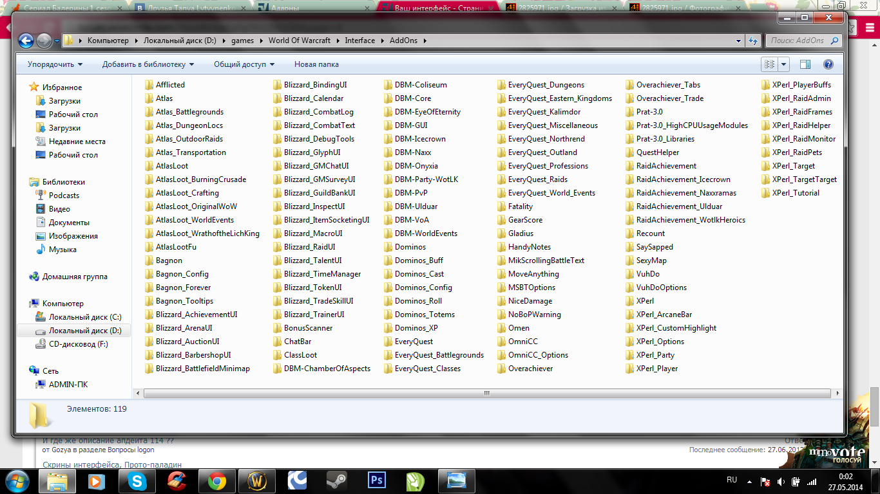Select the Bagnon folder icon

point(150,261)
